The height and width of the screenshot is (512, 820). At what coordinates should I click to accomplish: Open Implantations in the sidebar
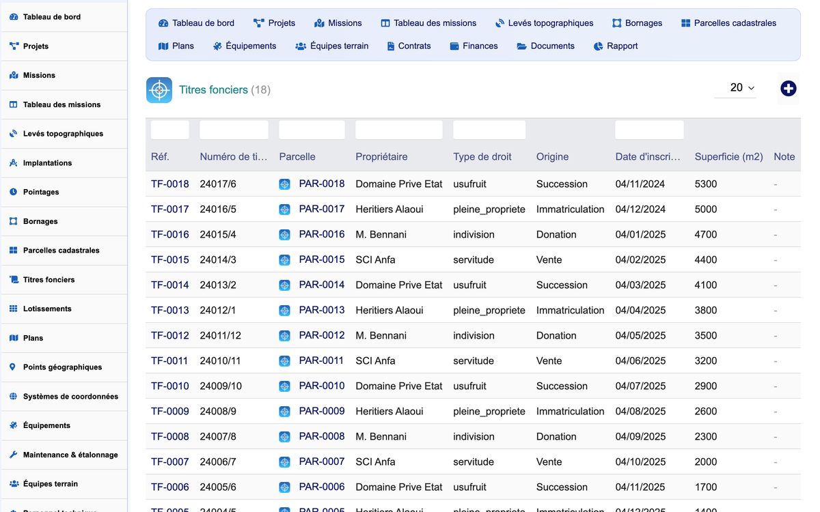tap(64, 163)
